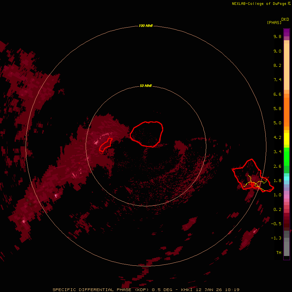The height and width of the screenshot is (292, 292).
Task: Click the gray segment beside TH
Action: pyautogui.click(x=286, y=249)
